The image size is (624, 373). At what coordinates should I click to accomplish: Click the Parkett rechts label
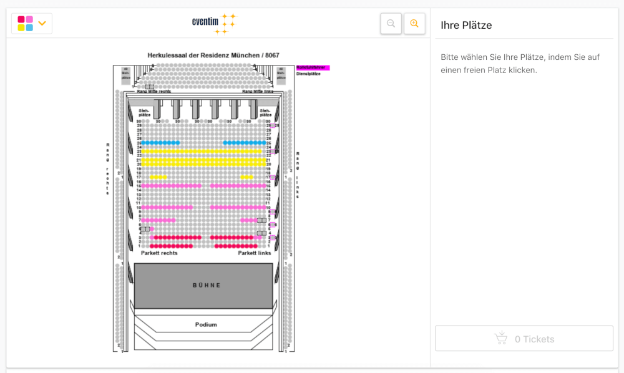click(x=159, y=253)
